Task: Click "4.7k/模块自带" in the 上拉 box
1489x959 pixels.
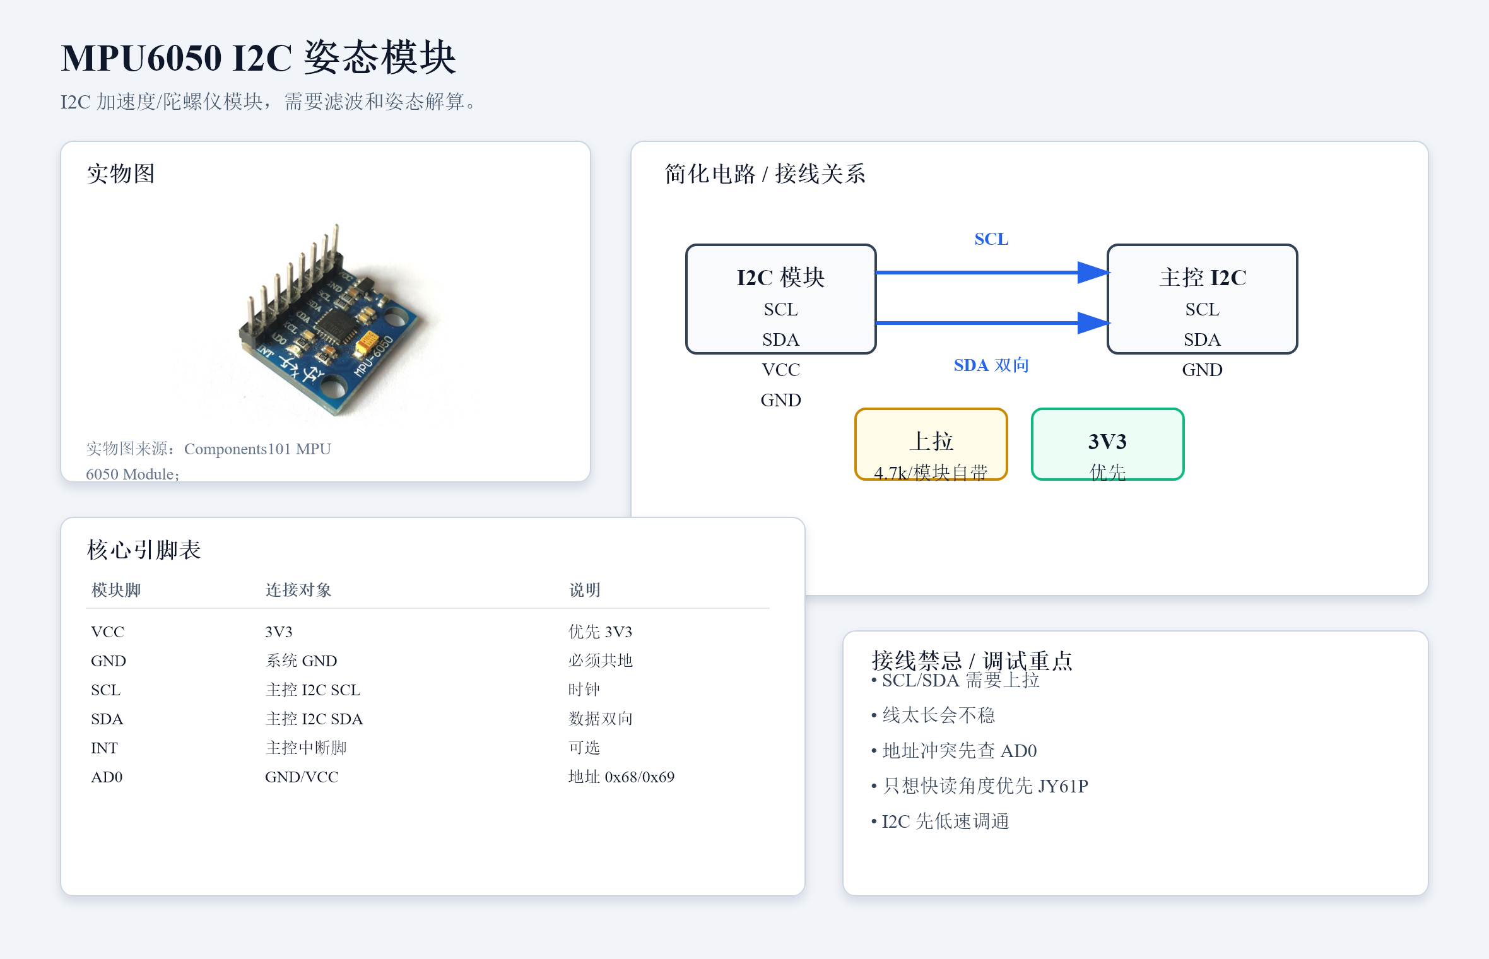Action: click(931, 473)
